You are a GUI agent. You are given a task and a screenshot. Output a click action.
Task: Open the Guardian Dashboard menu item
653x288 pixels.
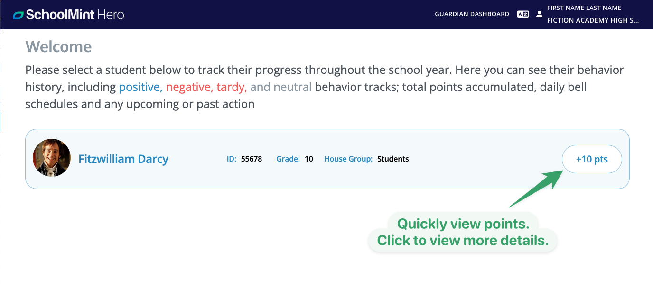(x=472, y=14)
